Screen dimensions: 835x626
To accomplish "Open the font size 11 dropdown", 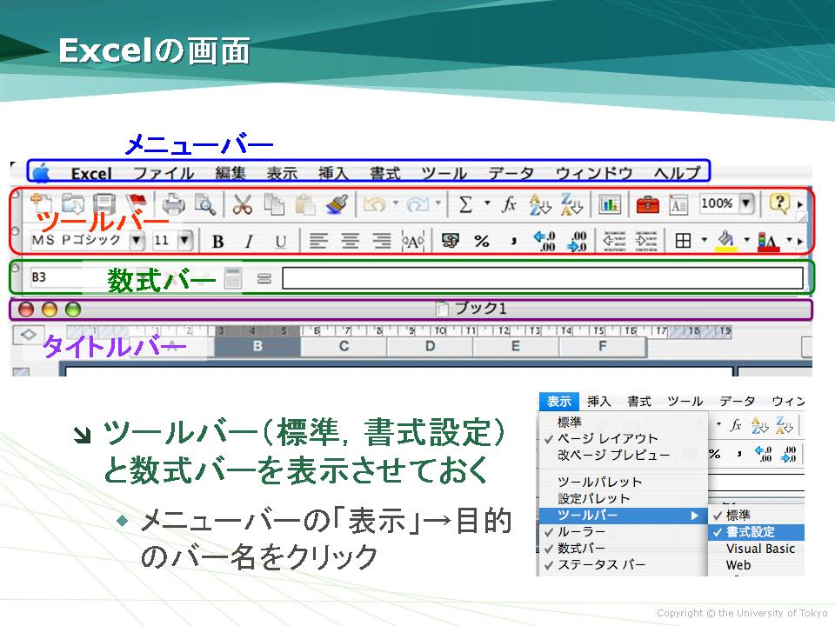I will [x=184, y=241].
